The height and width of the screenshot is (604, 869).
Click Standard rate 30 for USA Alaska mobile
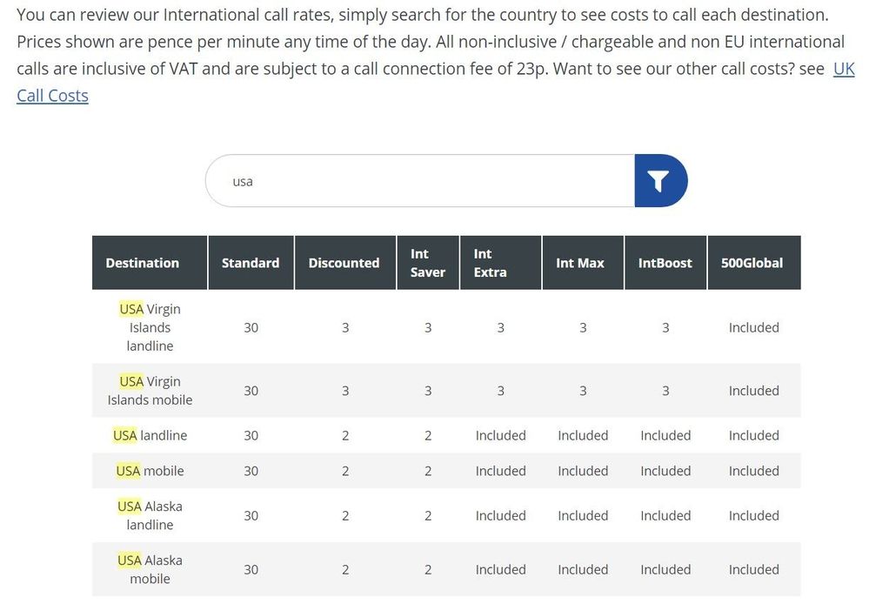click(x=251, y=569)
